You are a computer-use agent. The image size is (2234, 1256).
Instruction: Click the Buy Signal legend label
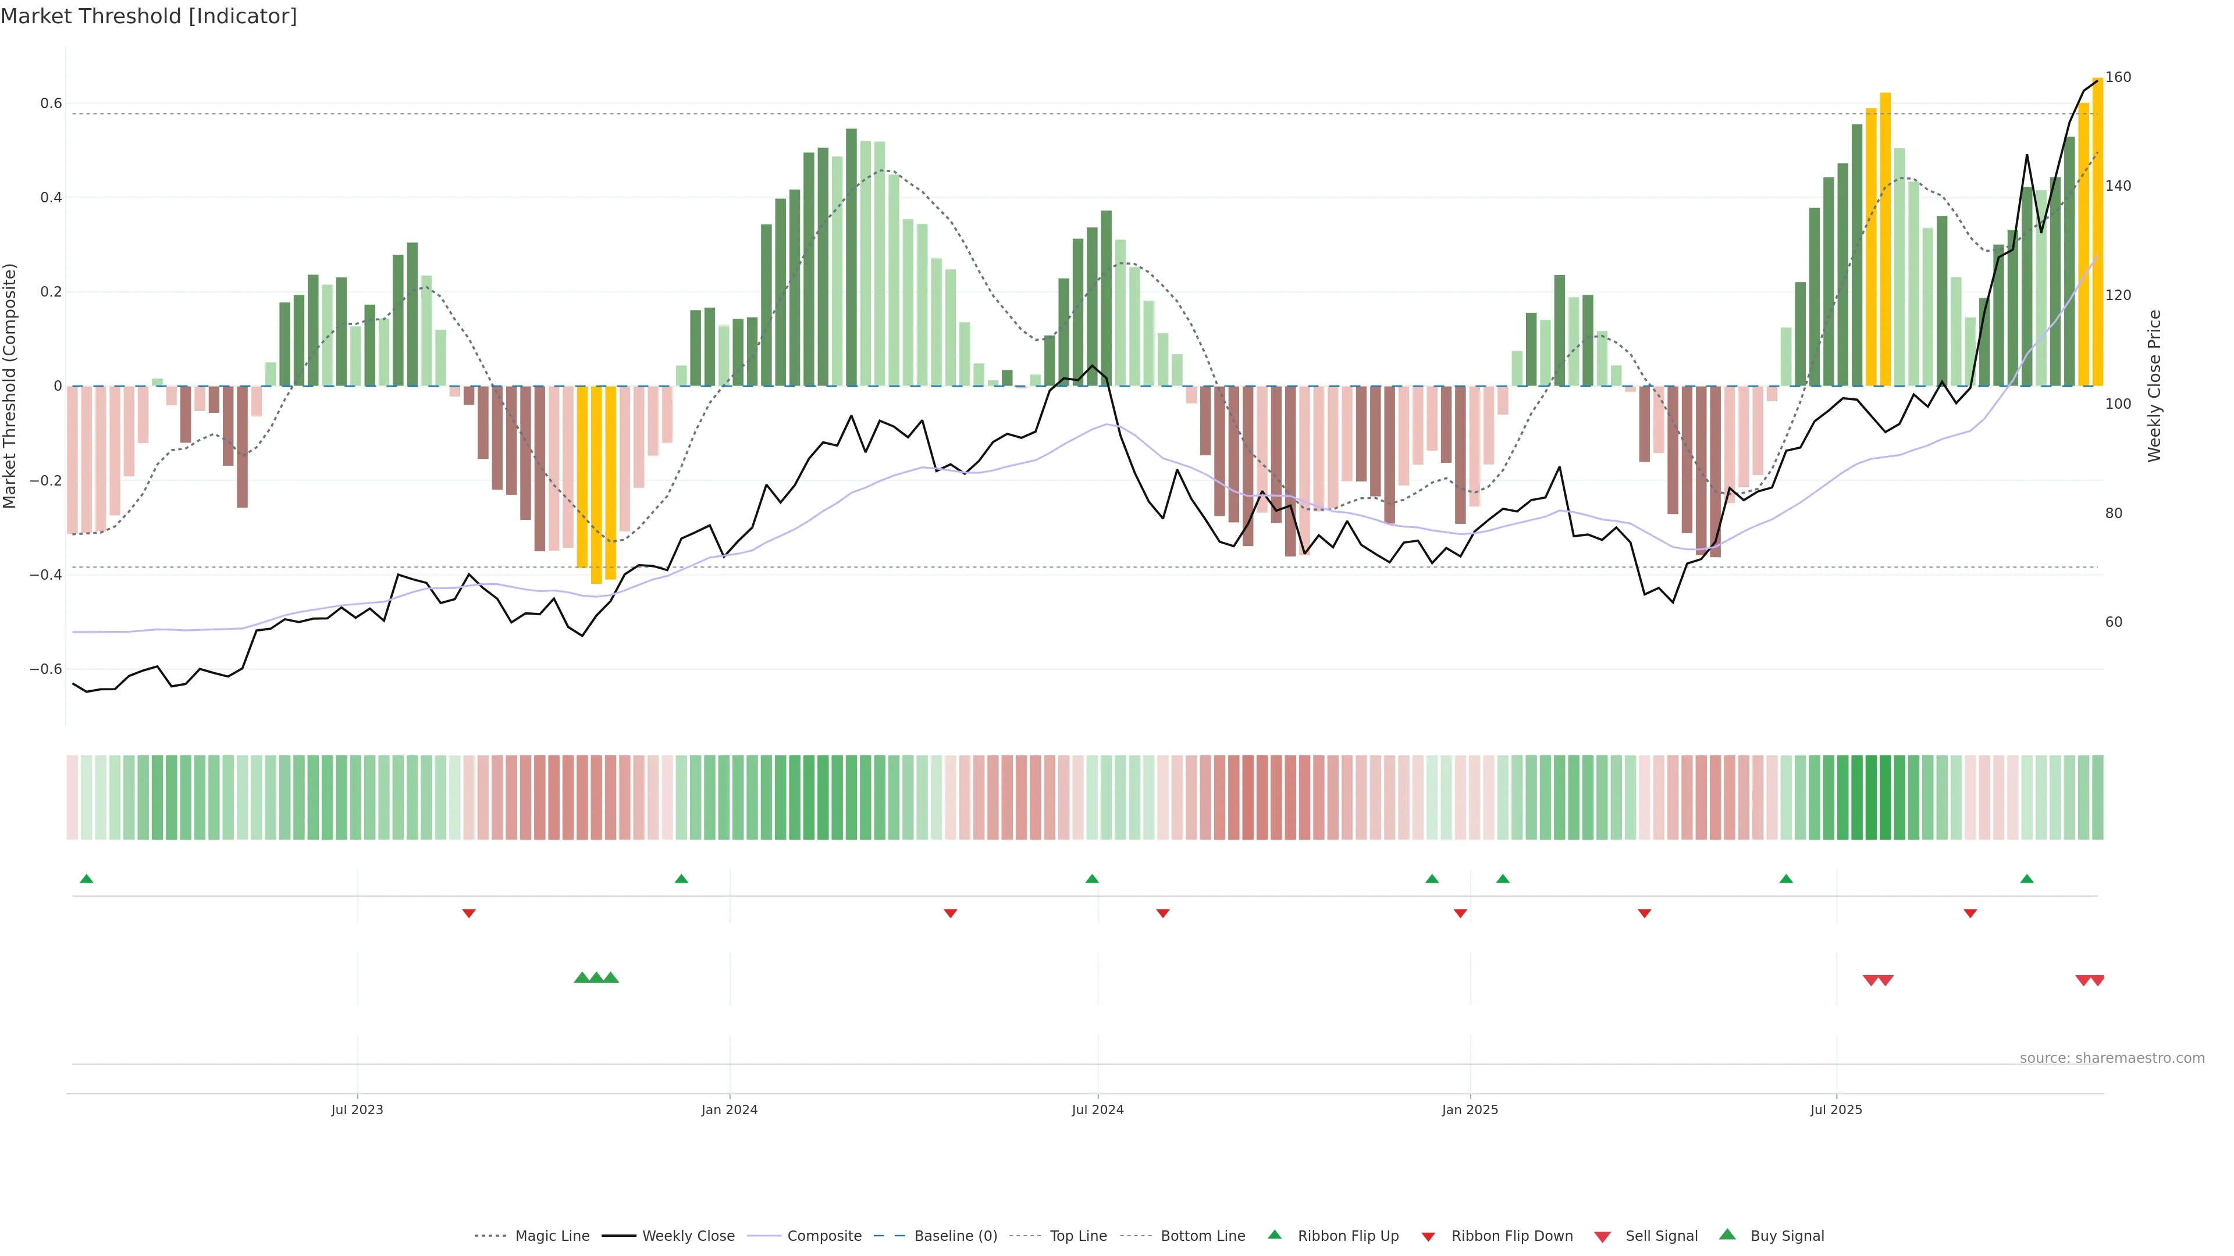[1787, 1236]
